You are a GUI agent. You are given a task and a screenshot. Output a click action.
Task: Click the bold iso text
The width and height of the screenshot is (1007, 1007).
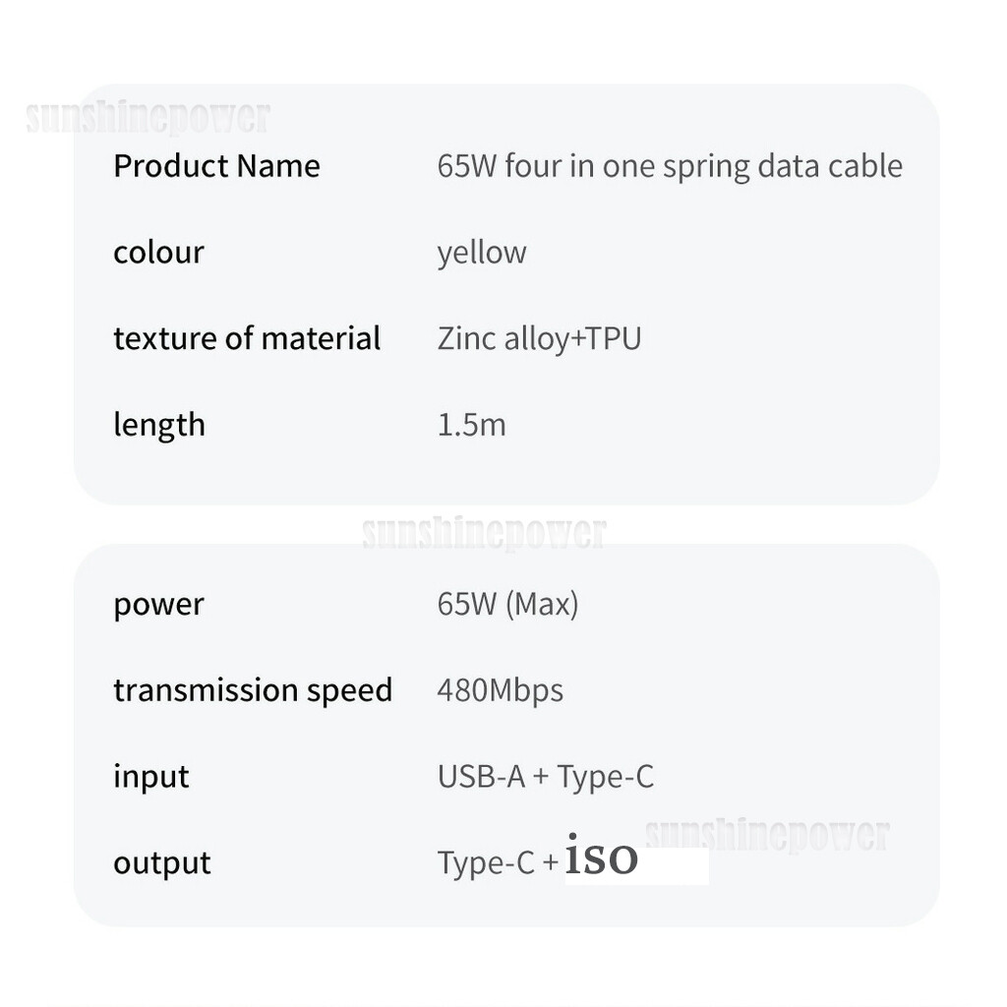pos(601,855)
